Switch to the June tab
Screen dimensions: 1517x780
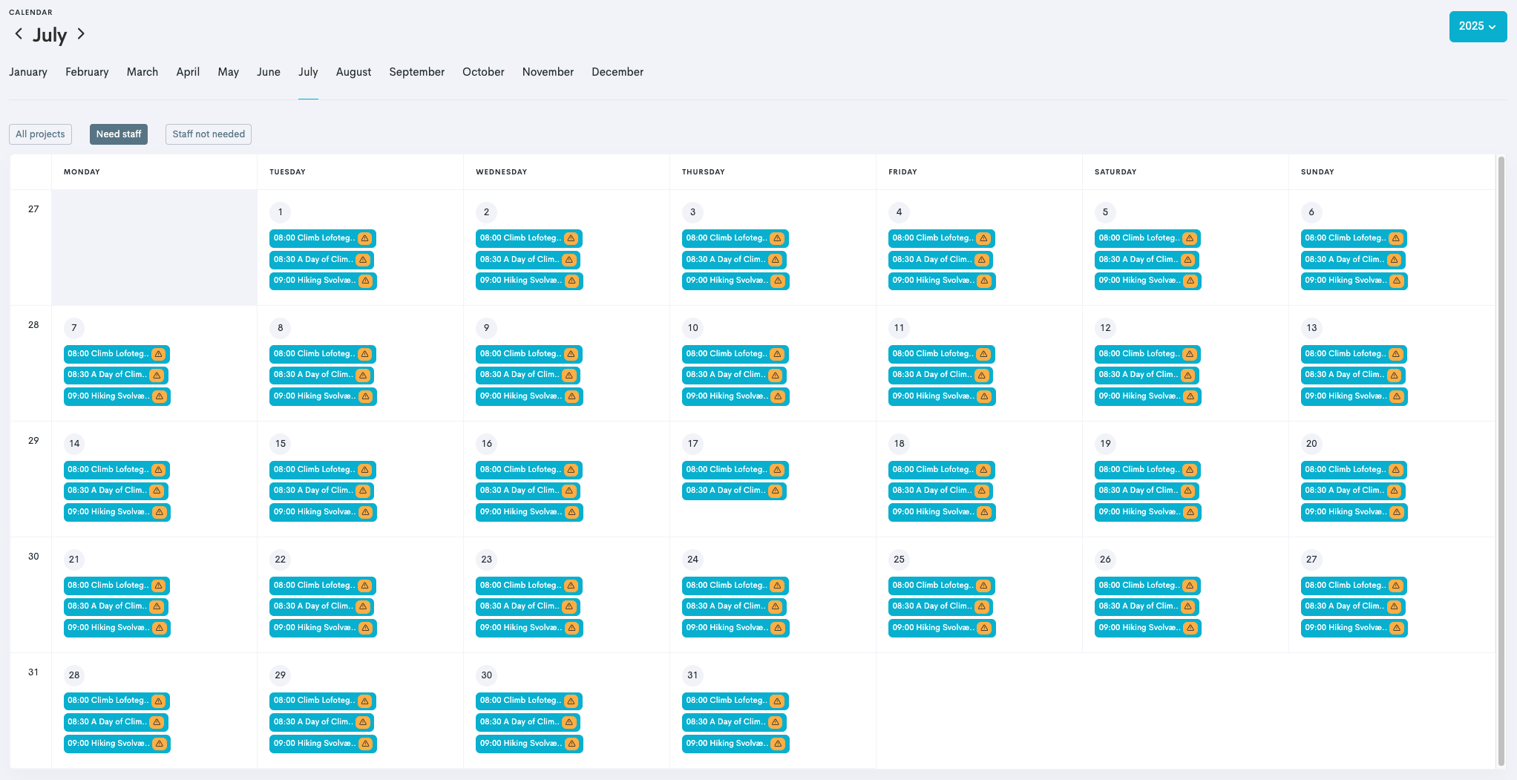click(x=269, y=72)
